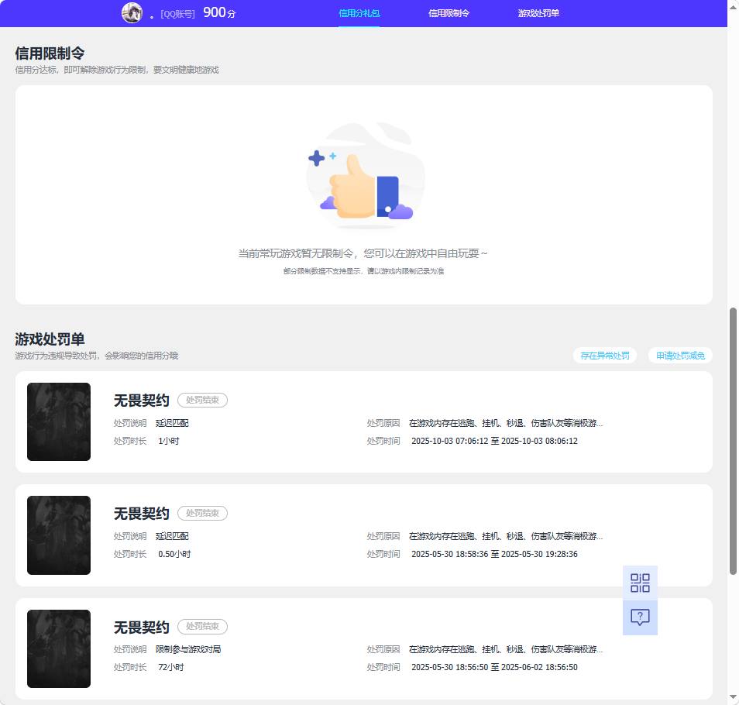This screenshot has width=739, height=705.
Task: Click 无畏契约 title on 72小时 penalty card
Action: tap(142, 628)
